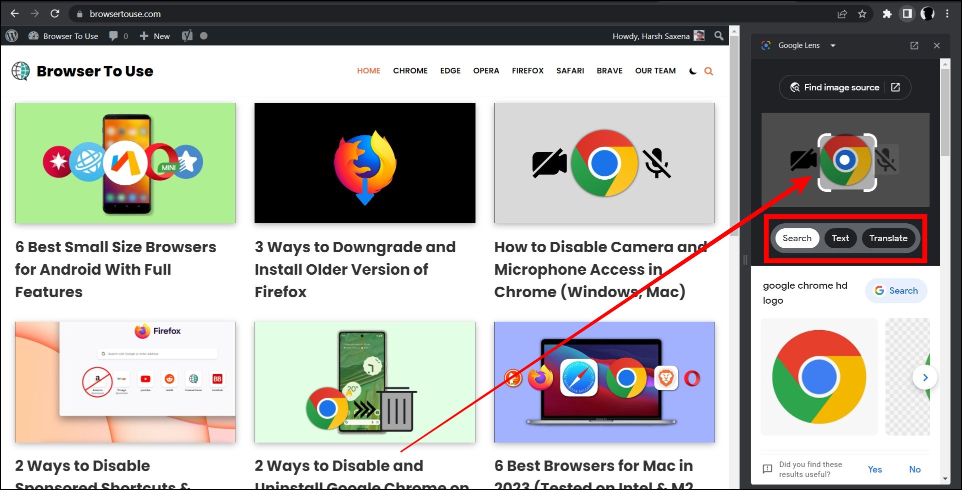Open the large Chrome logo result image
Viewport: 962px width, 490px height.
[819, 377]
